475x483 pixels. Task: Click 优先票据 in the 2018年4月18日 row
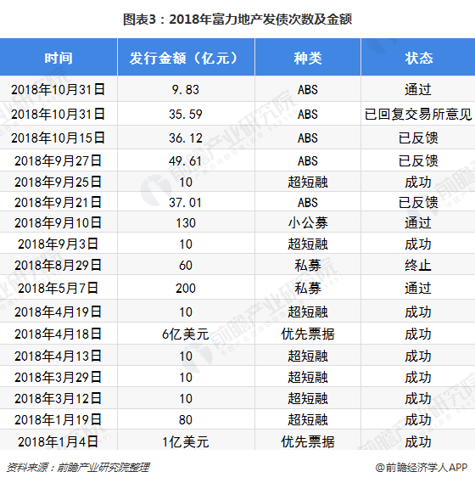(308, 334)
